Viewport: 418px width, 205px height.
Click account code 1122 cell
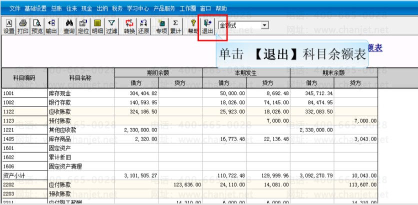(x=24, y=112)
